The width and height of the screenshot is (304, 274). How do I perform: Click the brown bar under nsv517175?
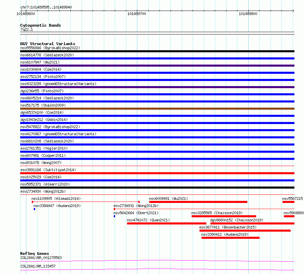157,109
